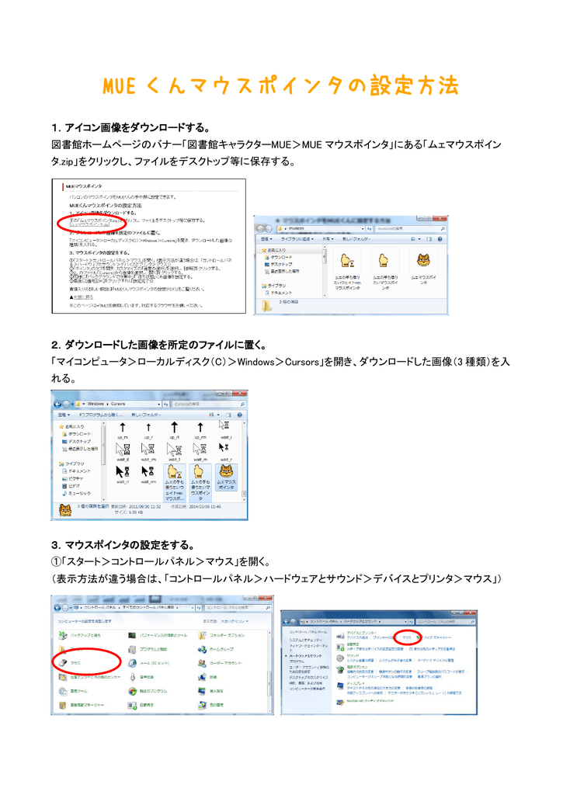The height and width of the screenshot is (795, 563).
Task: Open ユーザー アカウント in the Control Panel
Action: (x=220, y=663)
